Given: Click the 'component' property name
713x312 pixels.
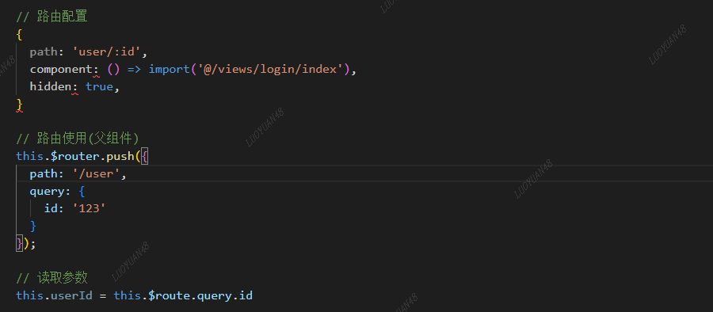Looking at the screenshot, I should pos(61,69).
